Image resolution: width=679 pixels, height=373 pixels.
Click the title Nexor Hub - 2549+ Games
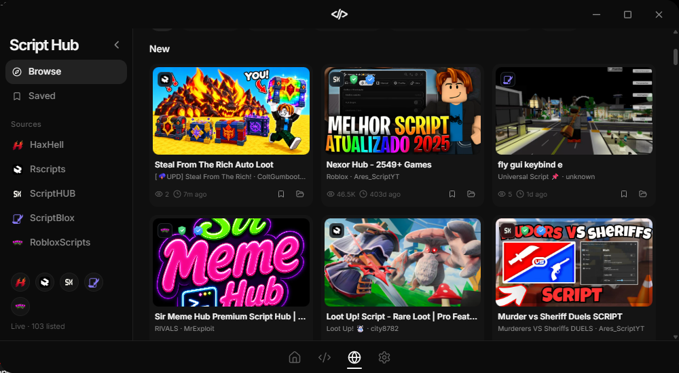[x=379, y=165]
